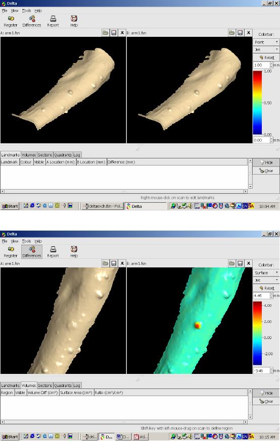Adjust stepper beside -3.46 mm minimum
The image size is (280, 441).
(271, 370)
